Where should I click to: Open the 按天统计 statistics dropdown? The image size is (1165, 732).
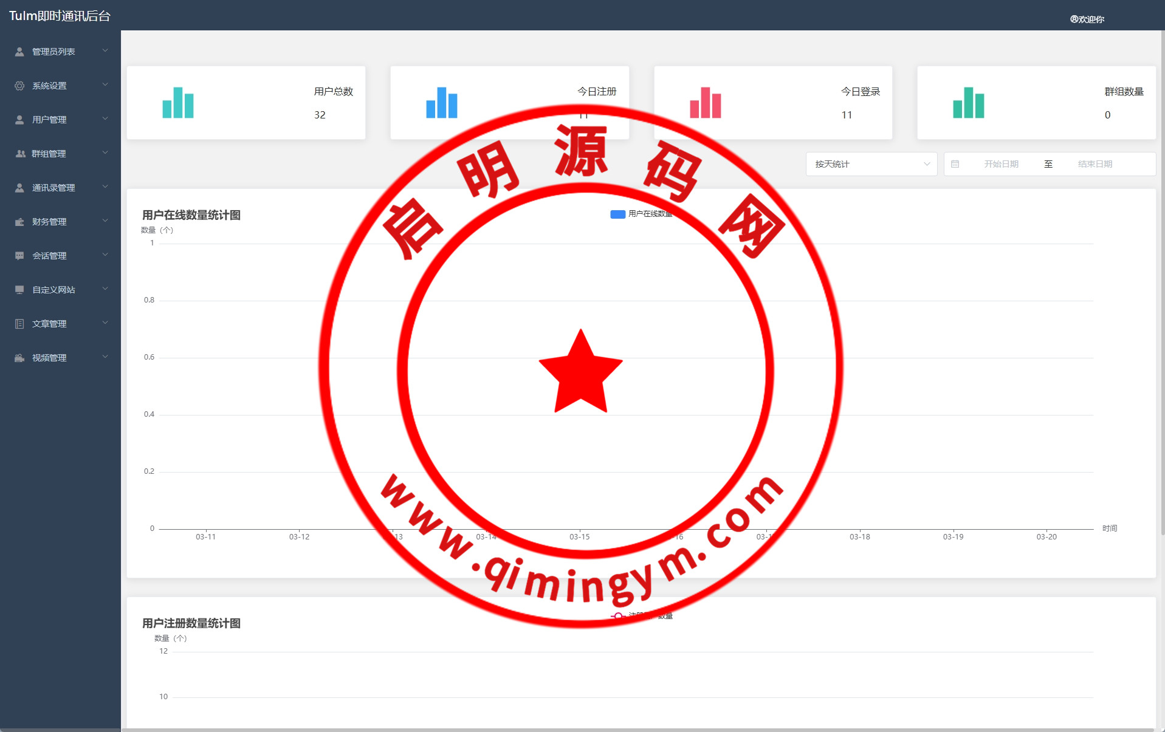871,164
